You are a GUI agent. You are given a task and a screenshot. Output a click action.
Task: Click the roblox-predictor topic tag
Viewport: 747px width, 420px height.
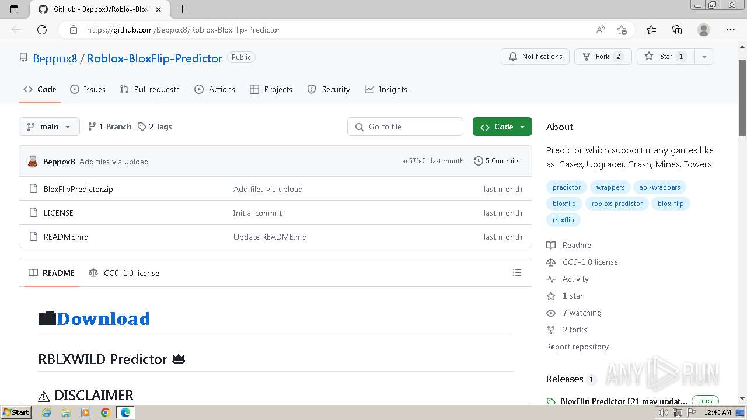[617, 204]
